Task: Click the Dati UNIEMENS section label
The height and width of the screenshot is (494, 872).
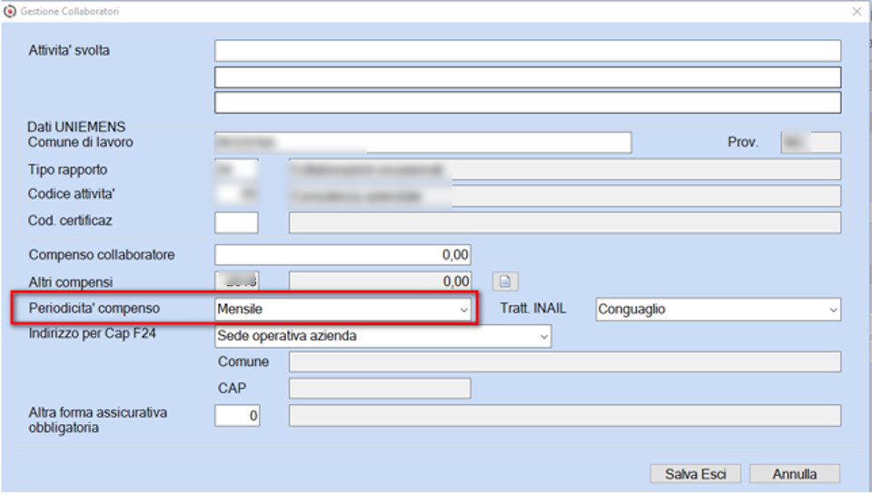Action: (x=76, y=127)
